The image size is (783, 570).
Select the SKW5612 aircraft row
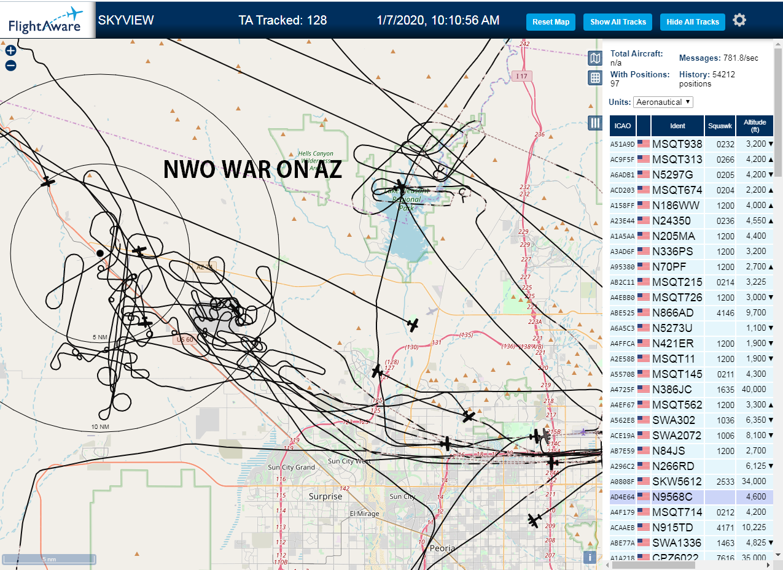click(x=692, y=482)
